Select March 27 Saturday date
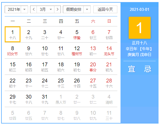 click(x=93, y=83)
